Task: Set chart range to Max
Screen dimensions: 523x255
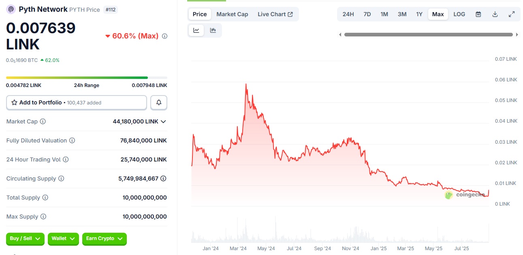Action: click(438, 14)
